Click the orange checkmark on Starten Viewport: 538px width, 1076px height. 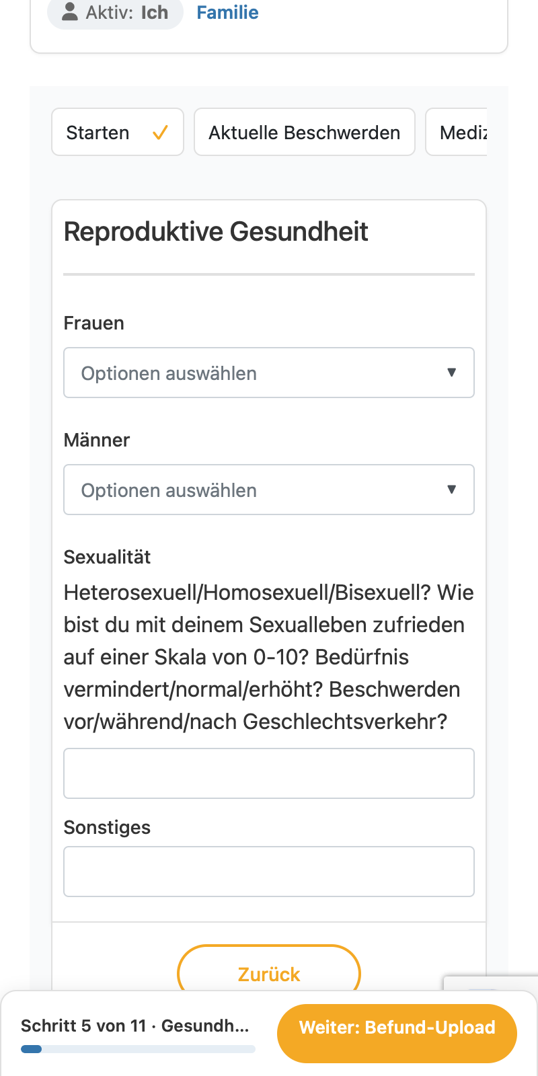(x=160, y=132)
